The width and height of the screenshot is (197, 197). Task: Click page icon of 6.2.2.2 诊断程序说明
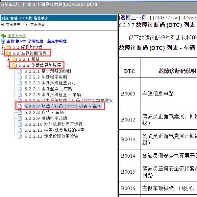pos(19,77)
